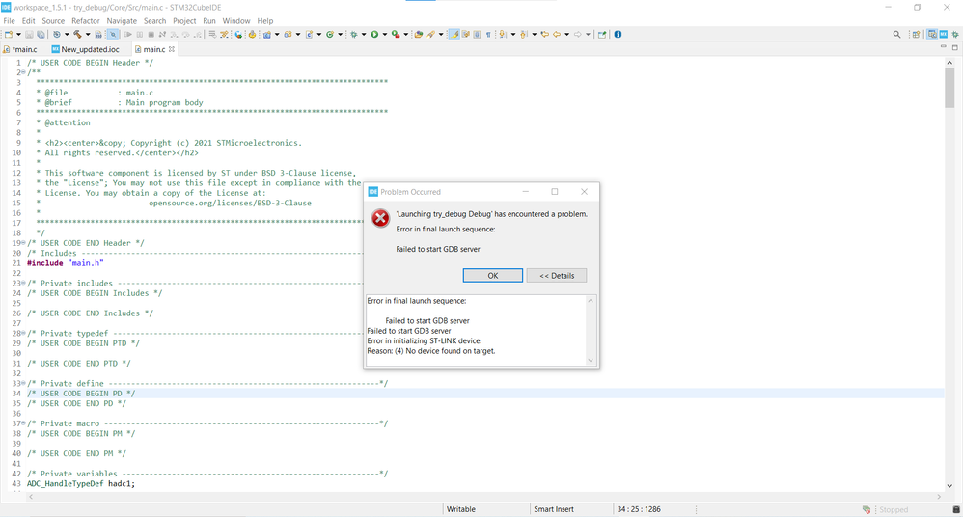Open the Back history dropdown arrow

click(x=566, y=35)
